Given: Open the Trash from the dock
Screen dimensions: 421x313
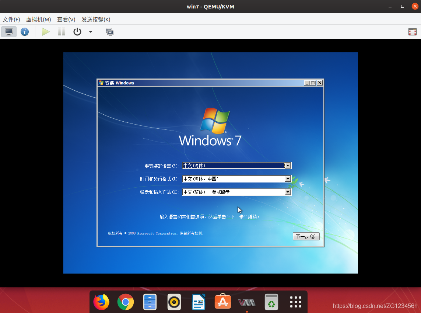Looking at the screenshot, I should [271, 302].
